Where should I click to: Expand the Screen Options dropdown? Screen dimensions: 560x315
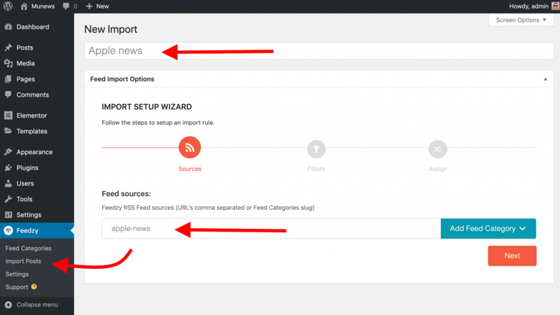point(521,20)
